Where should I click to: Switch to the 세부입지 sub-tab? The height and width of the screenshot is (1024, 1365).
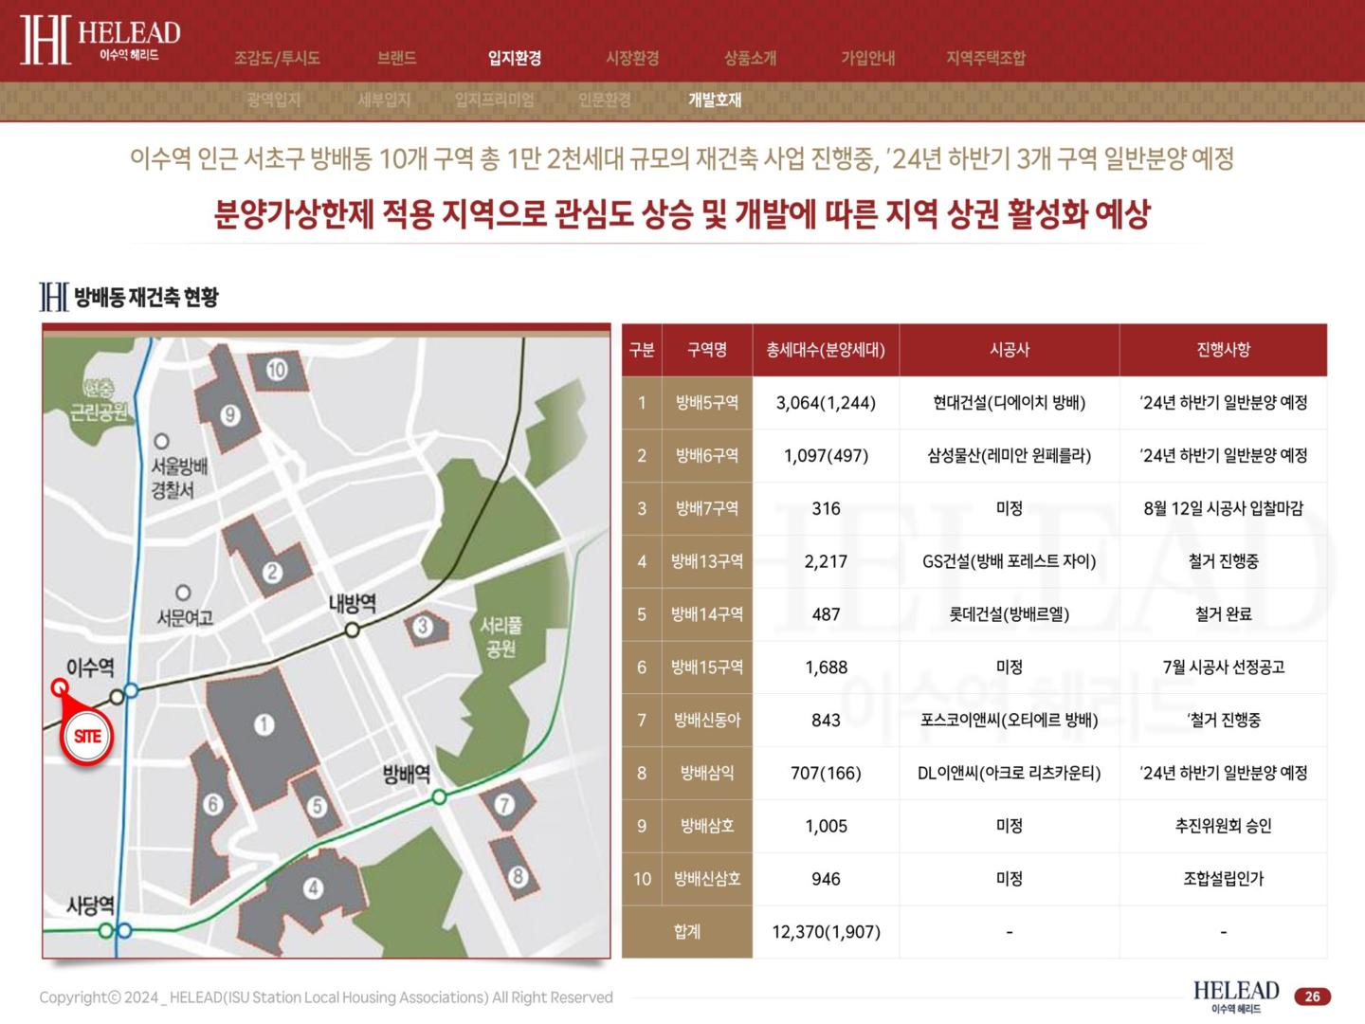pos(384,100)
